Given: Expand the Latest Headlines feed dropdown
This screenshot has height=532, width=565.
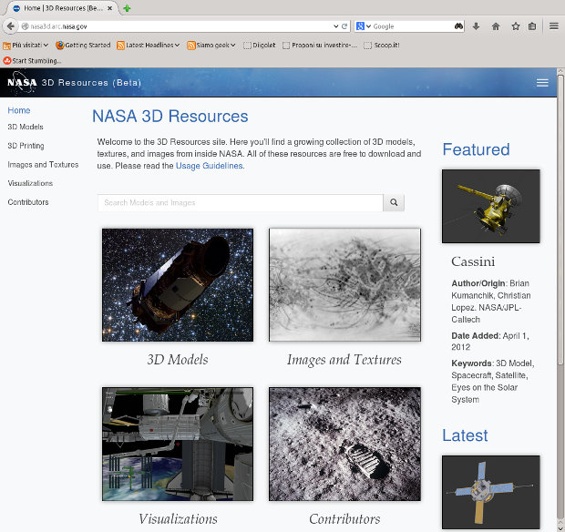Looking at the screenshot, I should [x=149, y=45].
